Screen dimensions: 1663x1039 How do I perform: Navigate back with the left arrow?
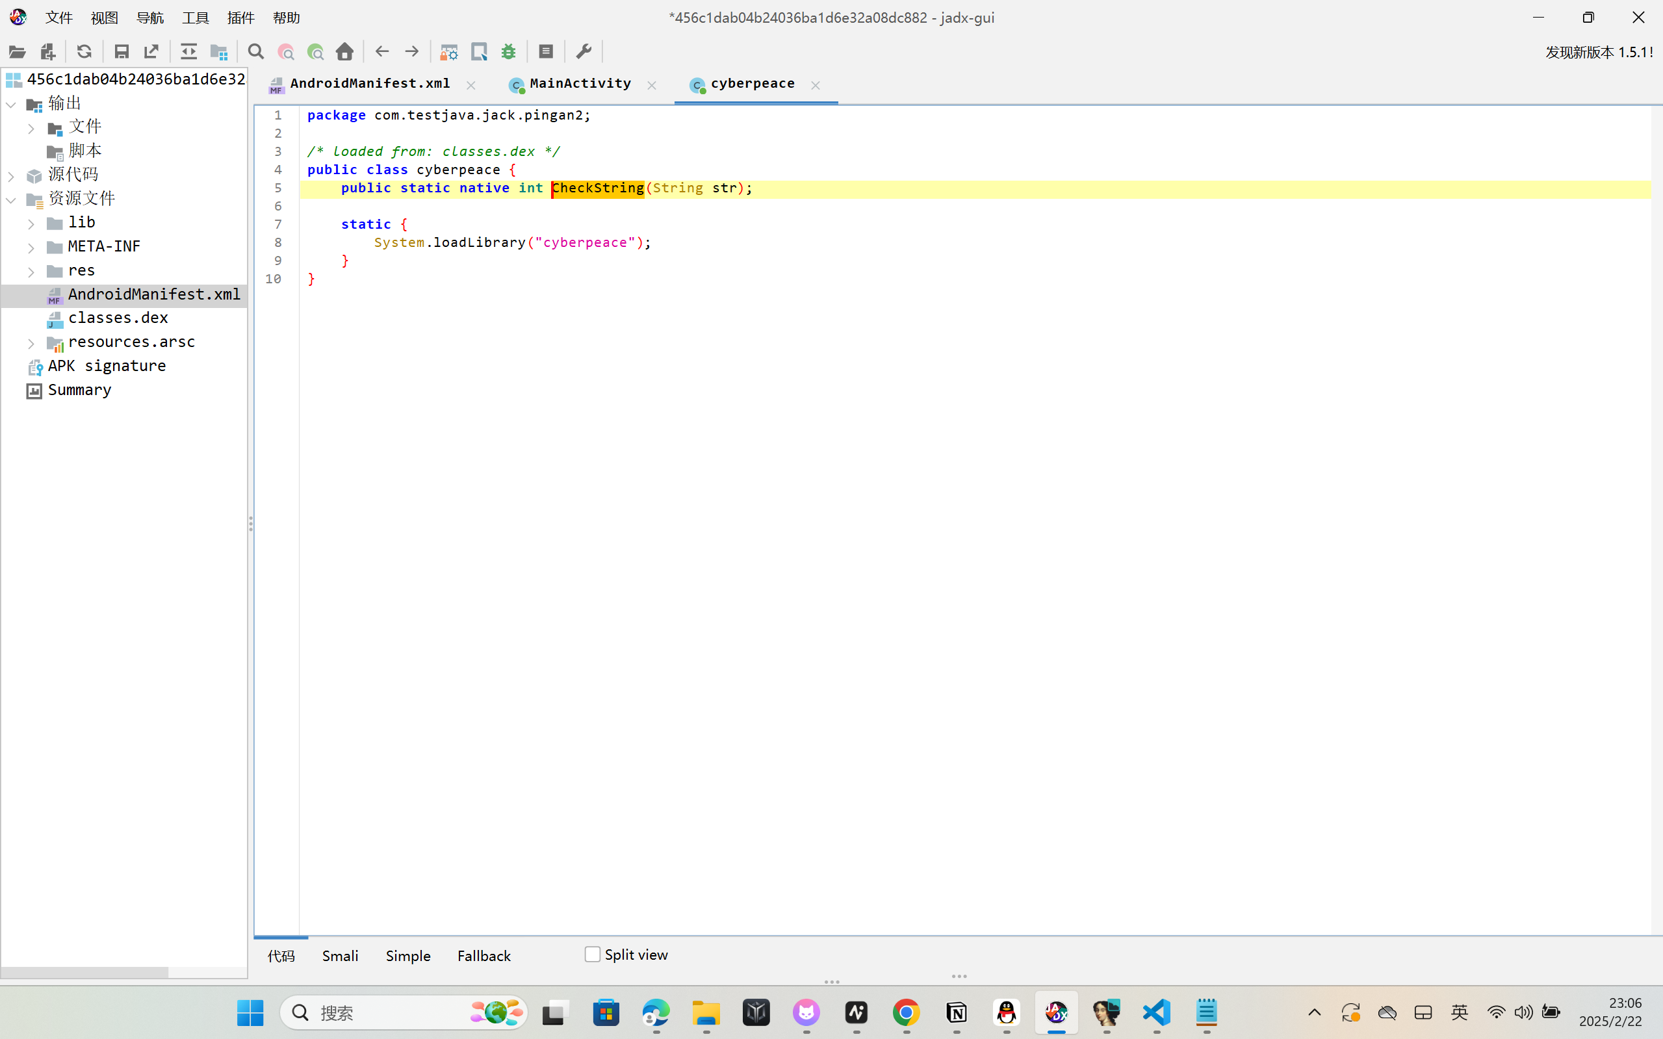pos(382,51)
